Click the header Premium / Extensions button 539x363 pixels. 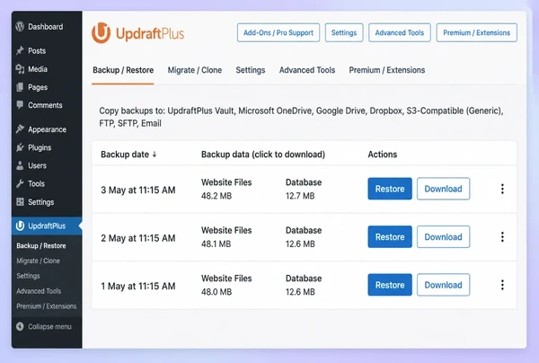[476, 32]
